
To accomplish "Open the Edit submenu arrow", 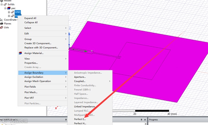I will pos(66,33).
